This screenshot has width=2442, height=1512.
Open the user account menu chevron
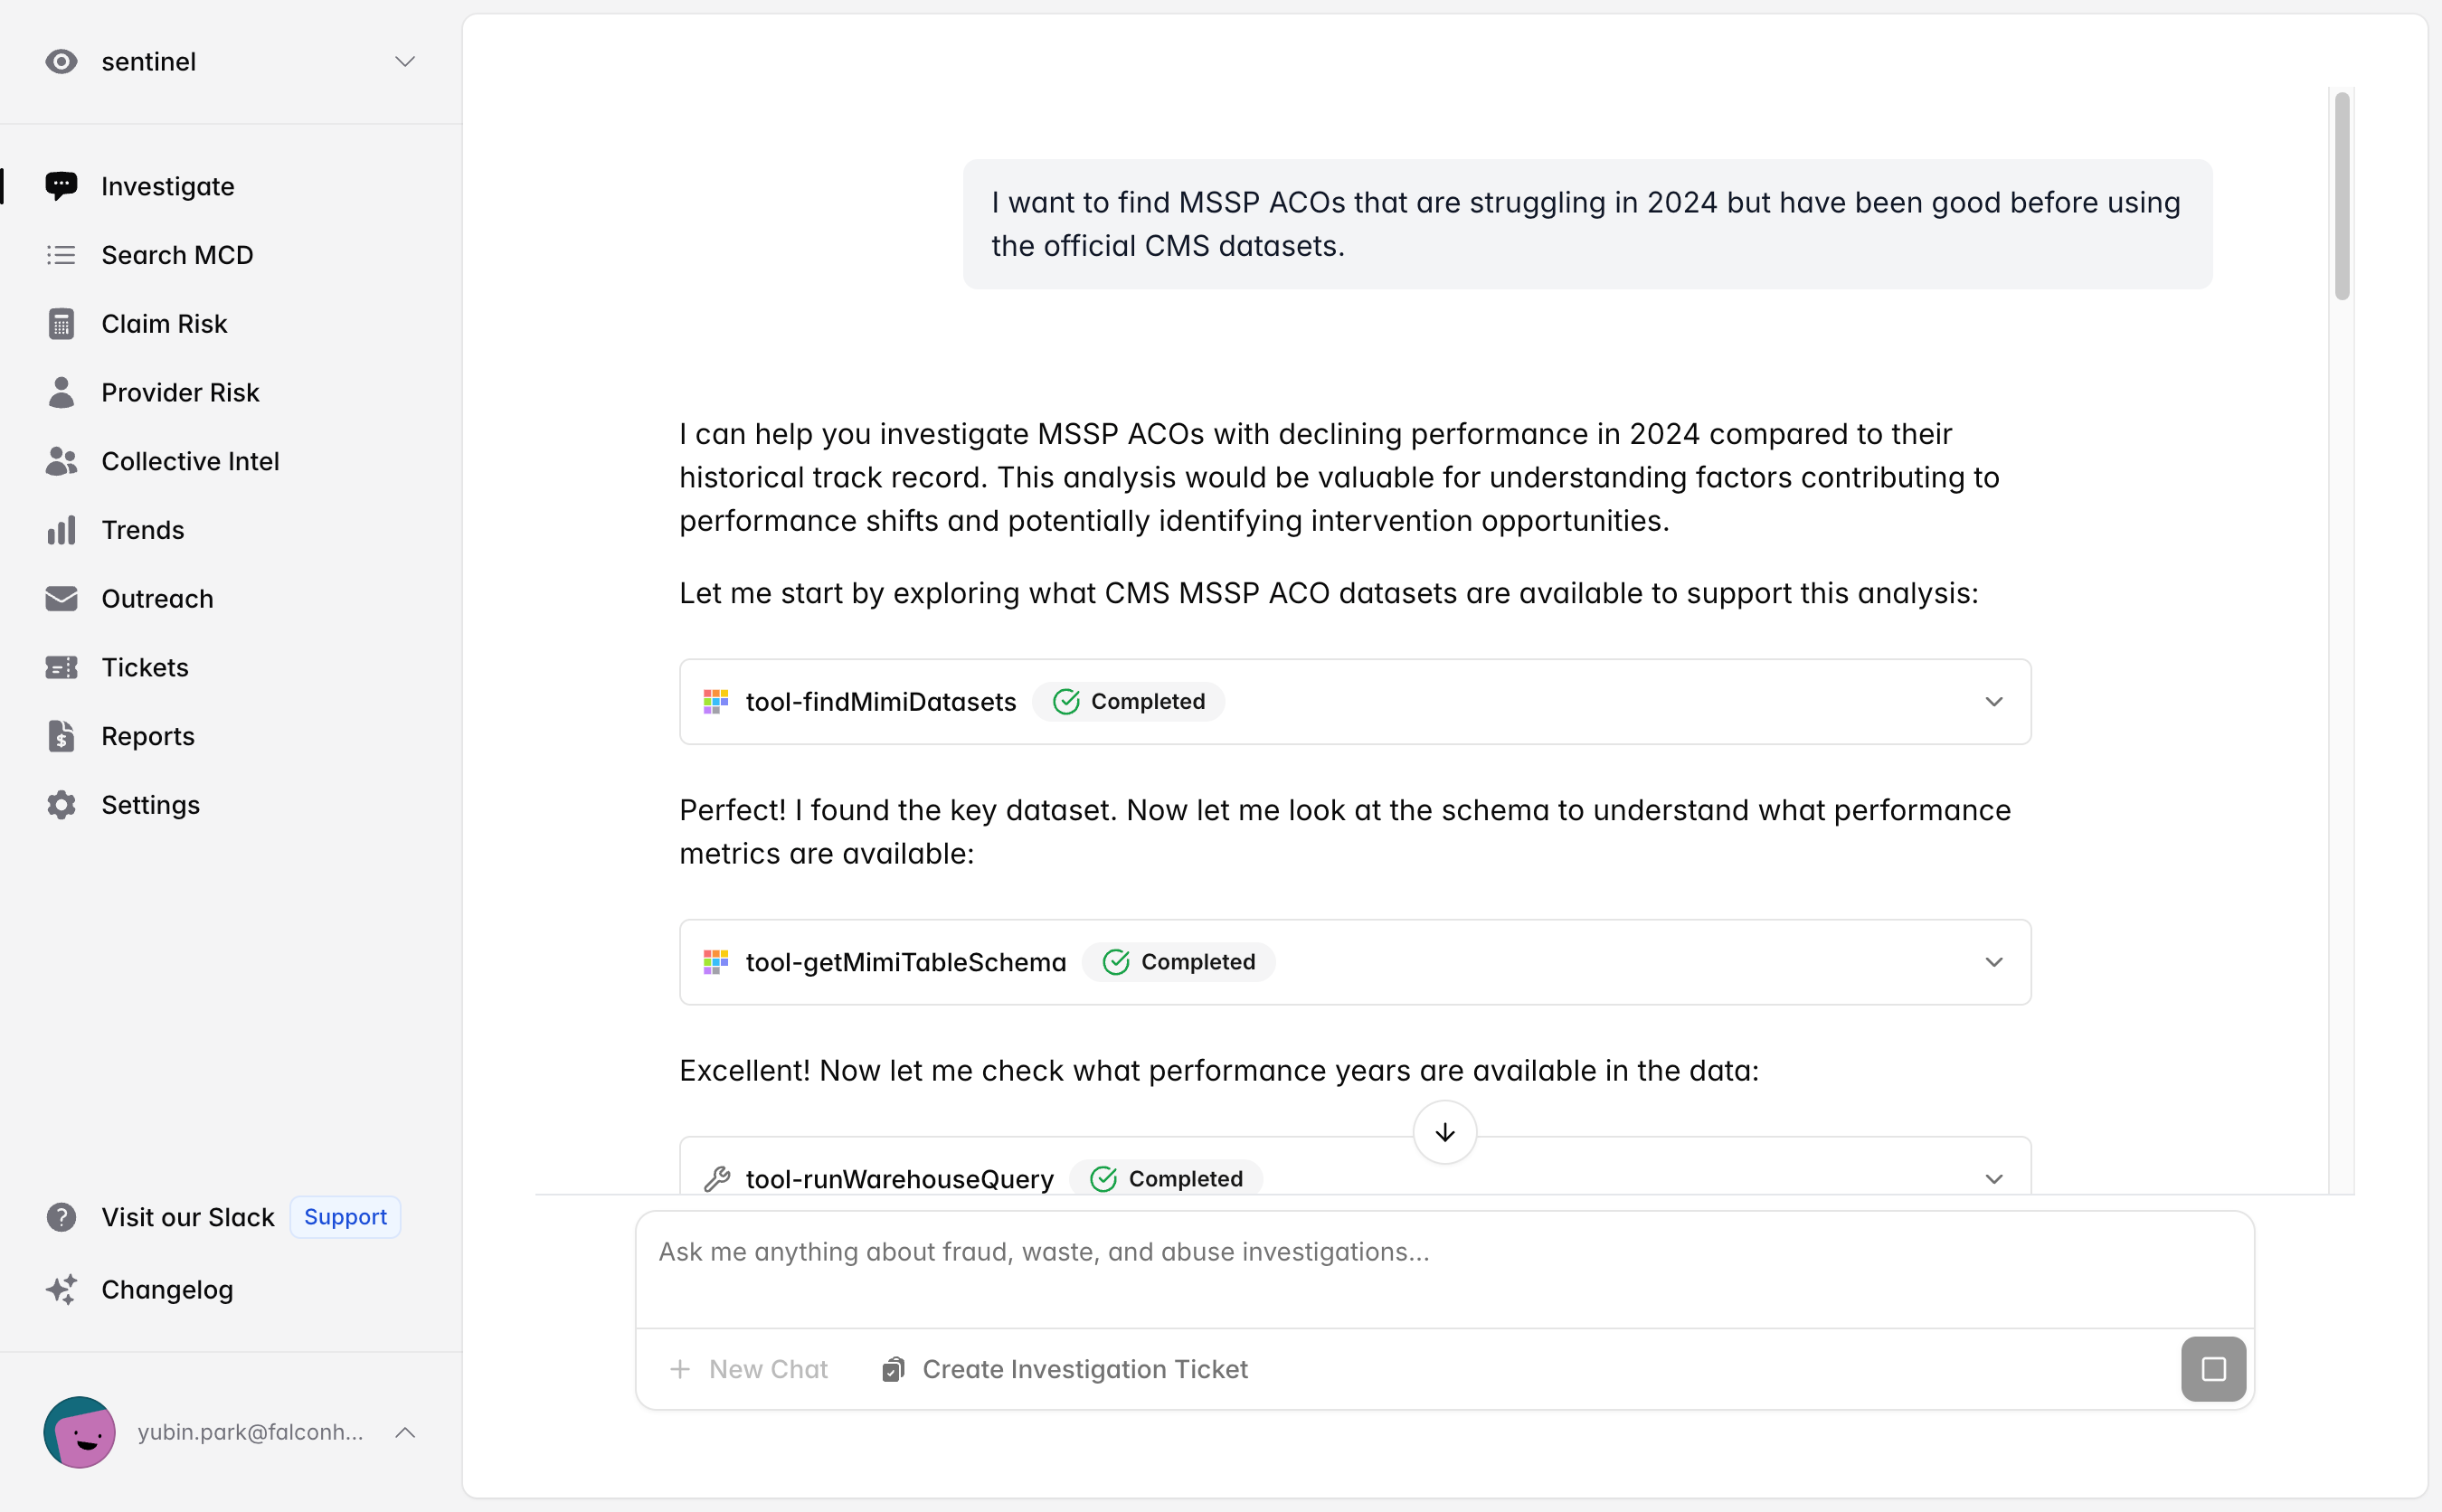point(404,1432)
